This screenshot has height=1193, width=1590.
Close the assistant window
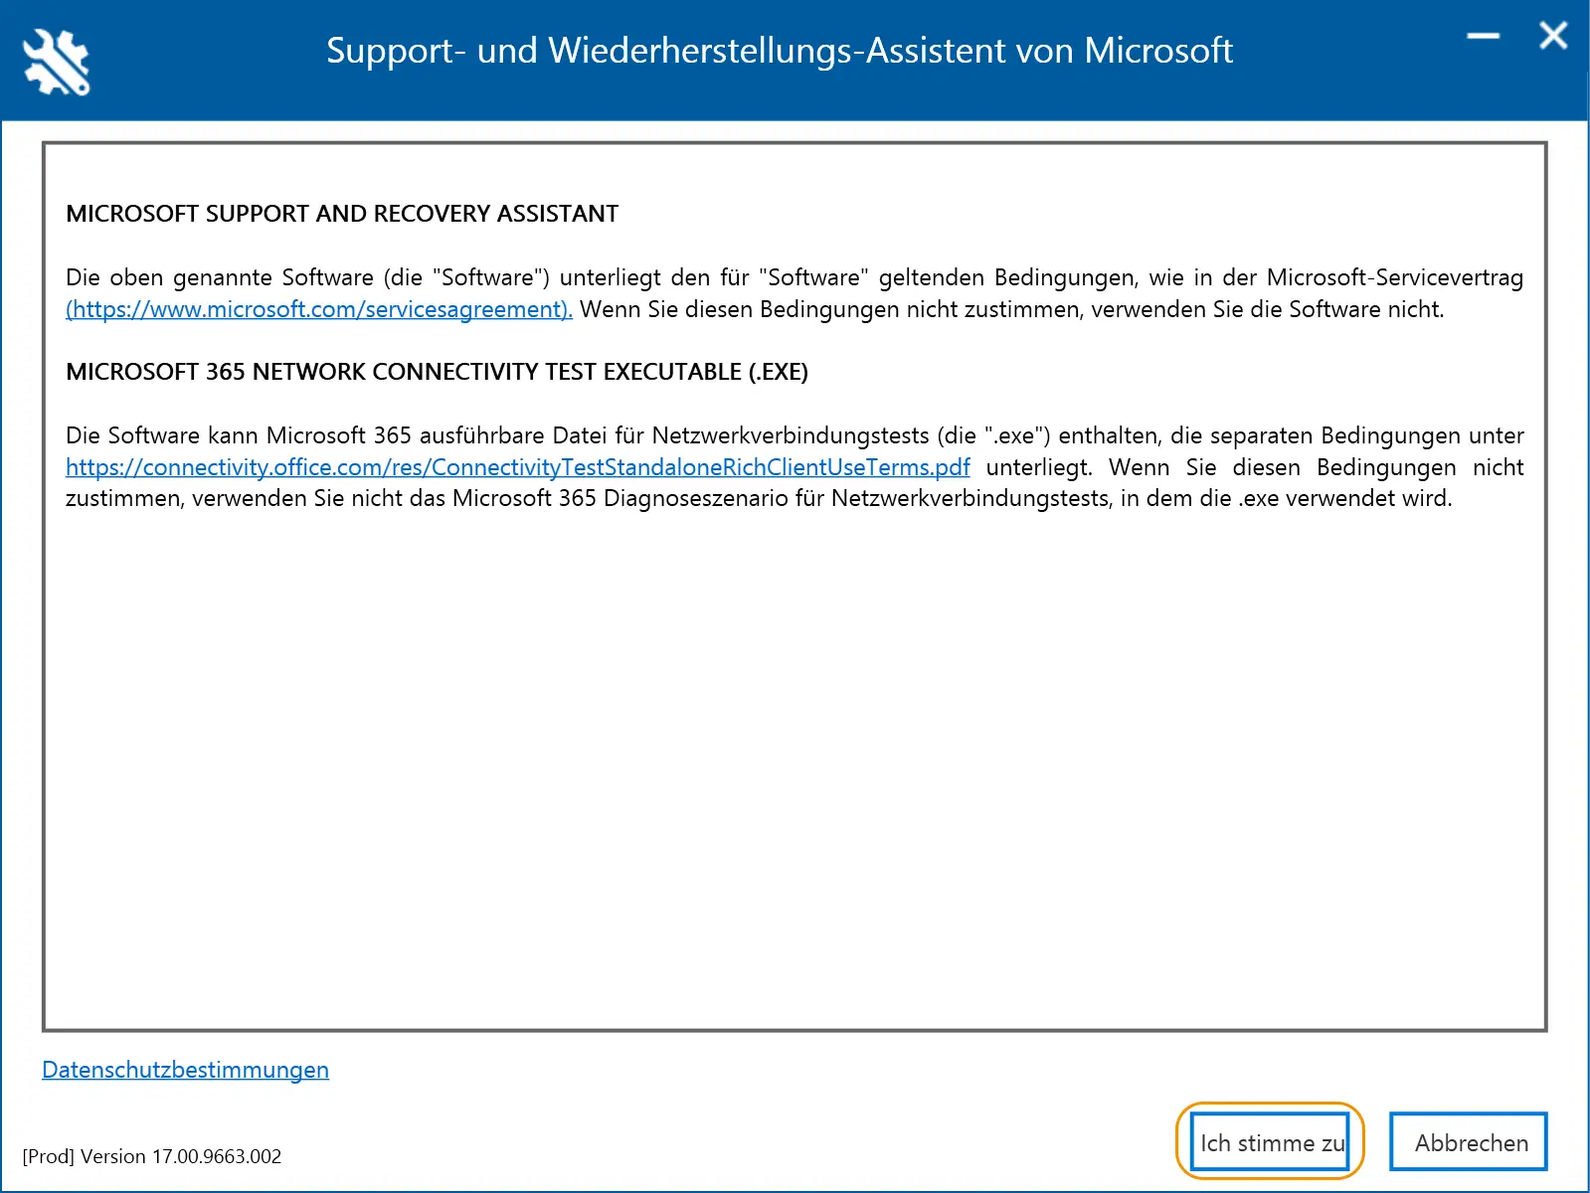(1553, 37)
